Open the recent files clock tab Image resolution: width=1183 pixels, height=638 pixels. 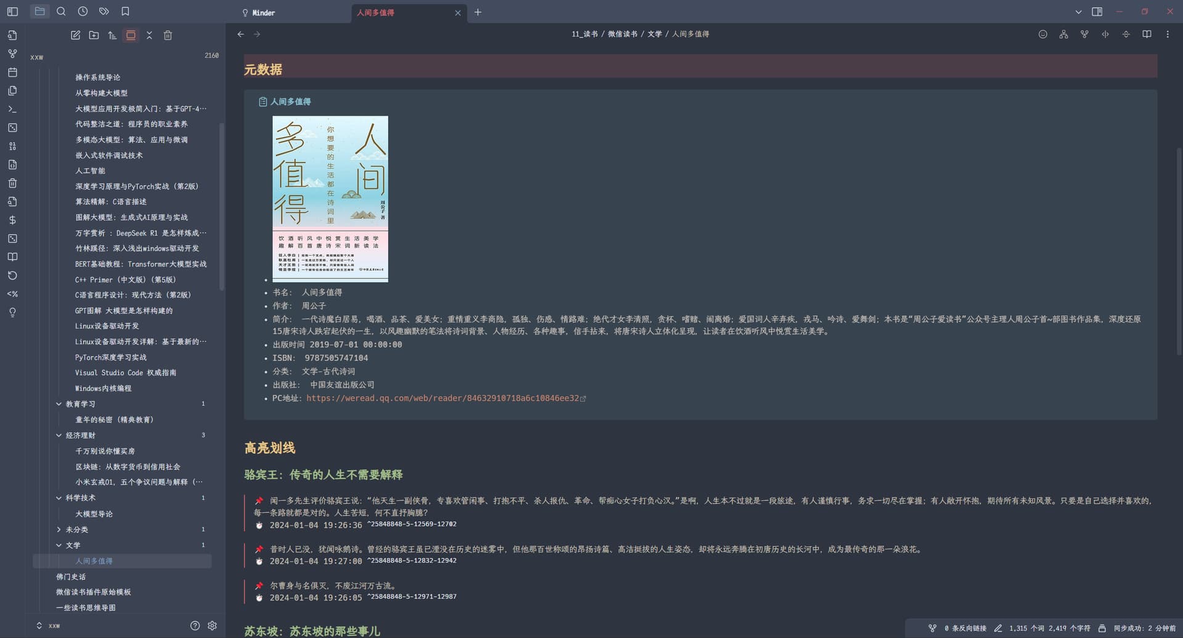pyautogui.click(x=83, y=11)
